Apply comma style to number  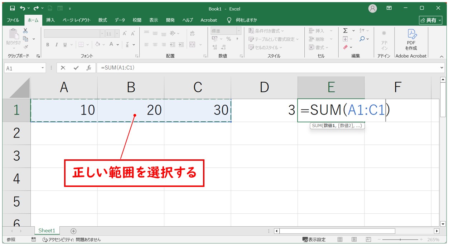tap(237, 39)
